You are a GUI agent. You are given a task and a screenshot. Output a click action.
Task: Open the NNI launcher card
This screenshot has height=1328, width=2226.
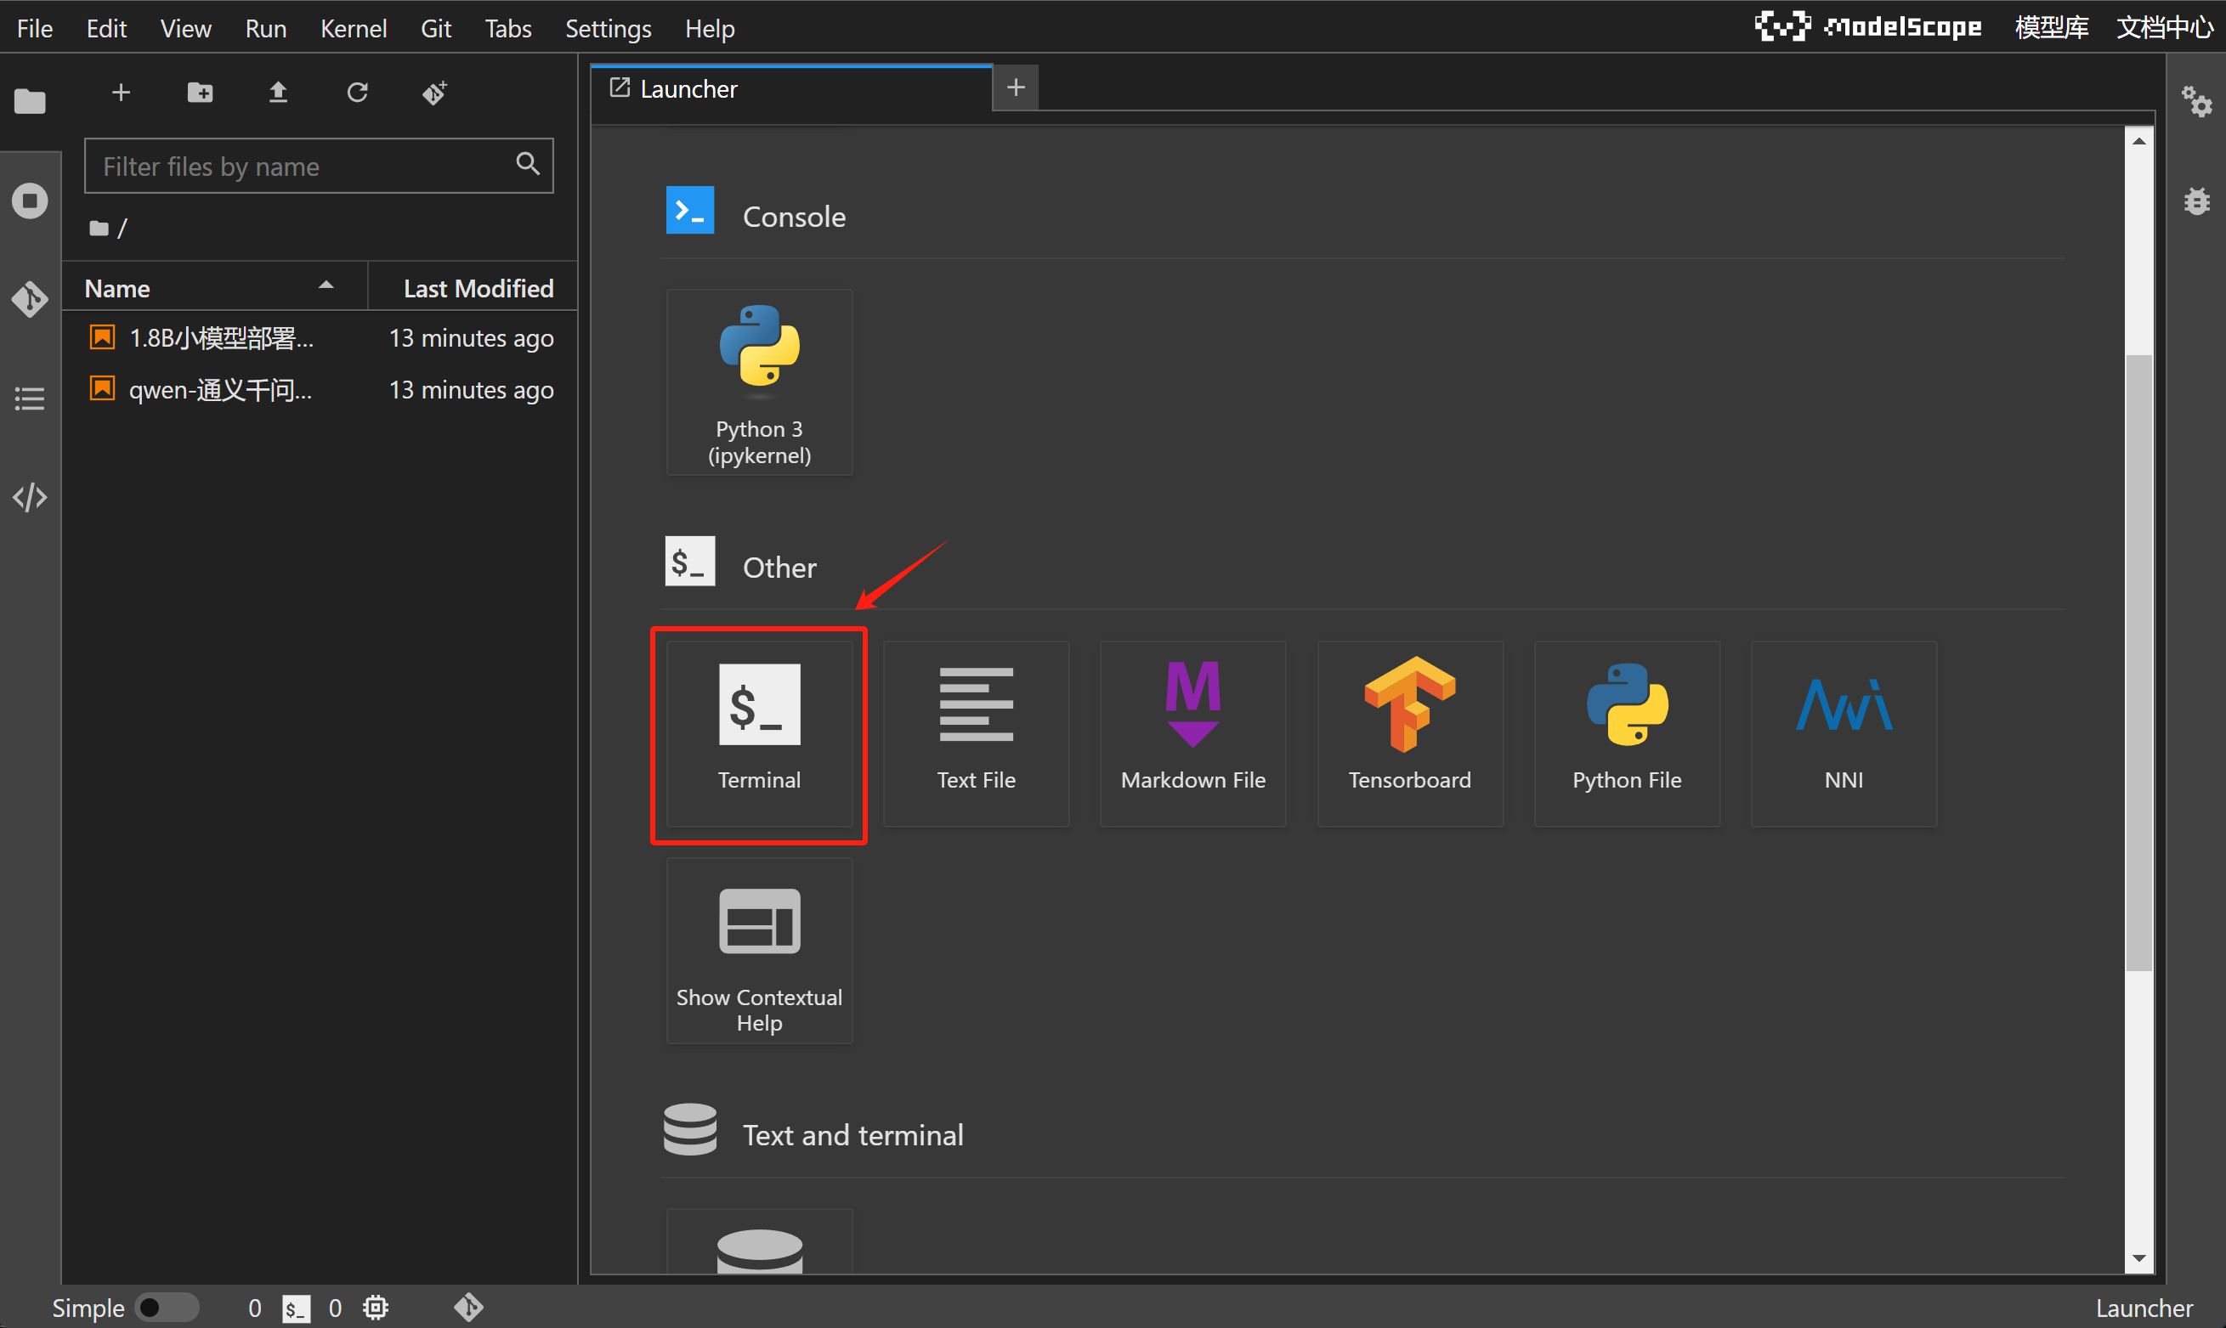tap(1843, 732)
